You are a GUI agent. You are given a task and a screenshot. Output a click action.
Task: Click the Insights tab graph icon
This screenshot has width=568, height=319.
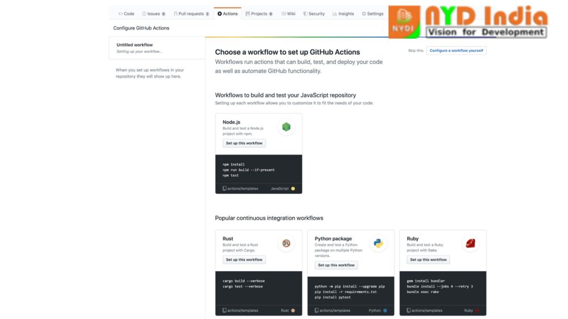click(x=334, y=14)
